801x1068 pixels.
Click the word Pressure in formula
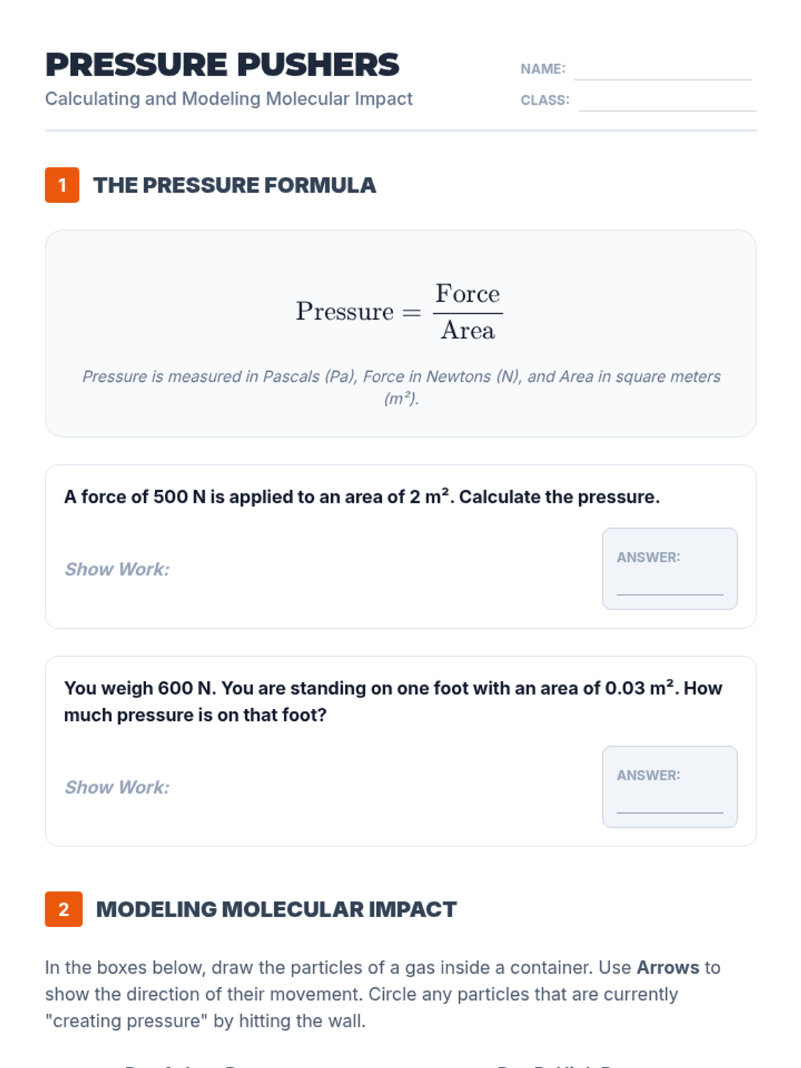[344, 312]
